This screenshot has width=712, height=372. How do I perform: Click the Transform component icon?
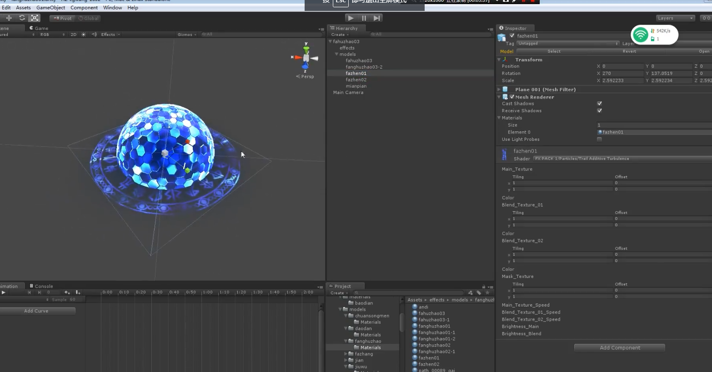[x=505, y=60]
